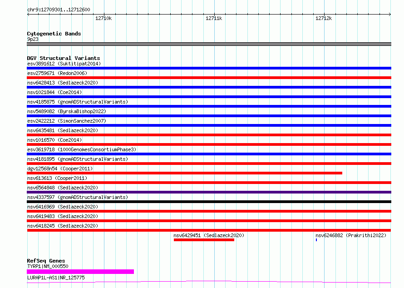The height and width of the screenshot is (288, 404).
Task: Open the LURAP1L-AS1|NR_125775 gene label
Action: 56,278
